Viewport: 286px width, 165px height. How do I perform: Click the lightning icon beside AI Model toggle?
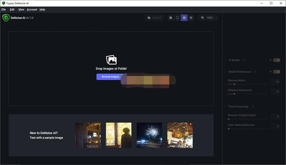click(x=270, y=60)
